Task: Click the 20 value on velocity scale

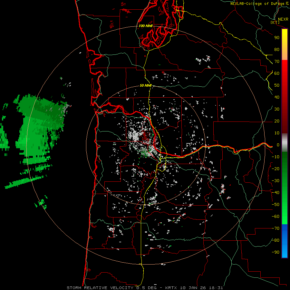Action: pos(277,121)
